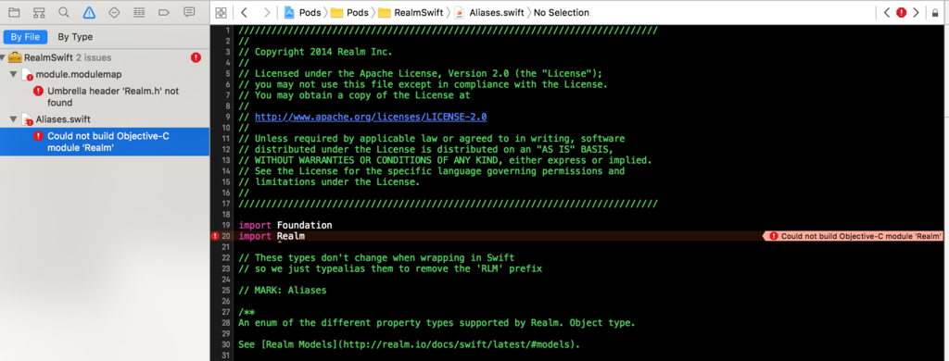Go forward in editor history
This screenshot has height=361, width=949.
tap(267, 13)
